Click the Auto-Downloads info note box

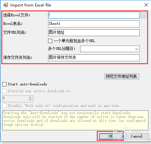(x=75, y=120)
